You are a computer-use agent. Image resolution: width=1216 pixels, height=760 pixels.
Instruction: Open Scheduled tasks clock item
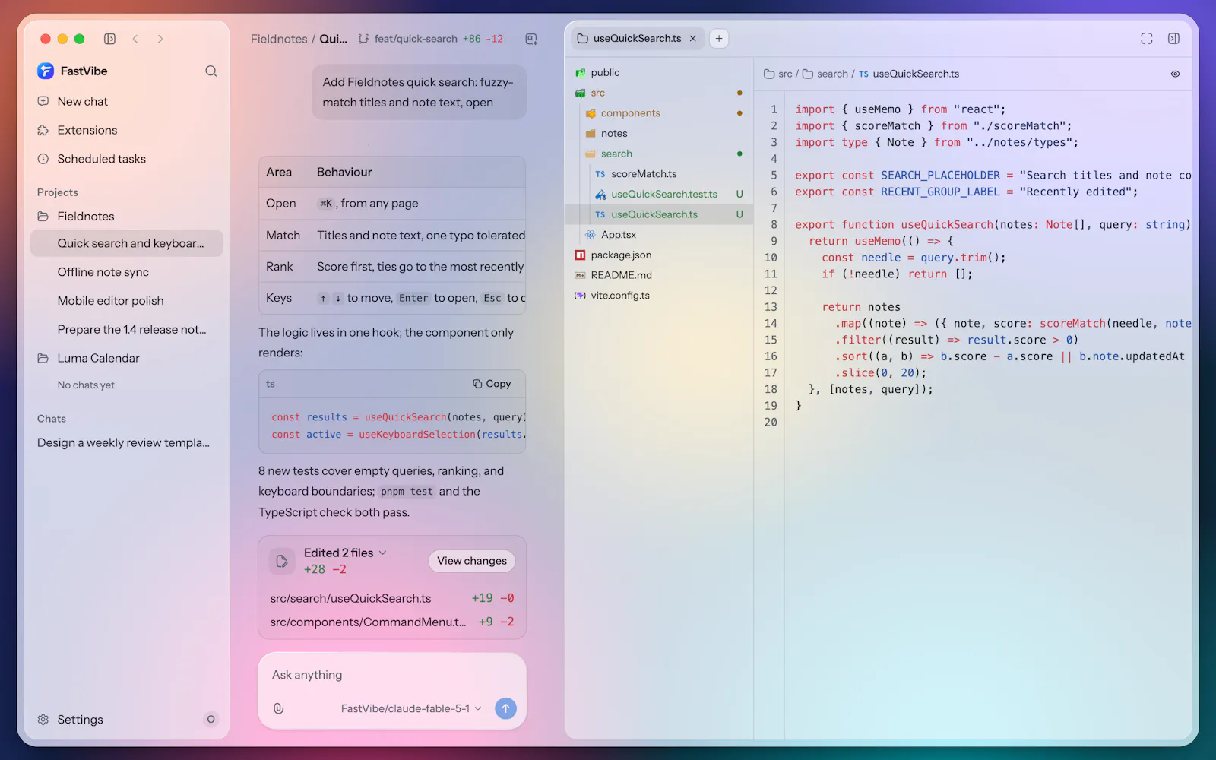coord(101,159)
